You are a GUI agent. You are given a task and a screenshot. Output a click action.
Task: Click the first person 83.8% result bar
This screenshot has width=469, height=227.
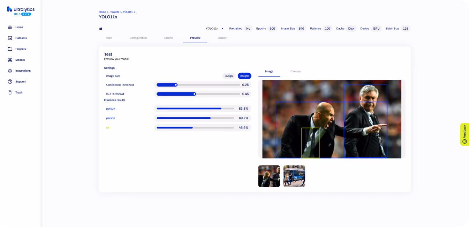(x=195, y=109)
